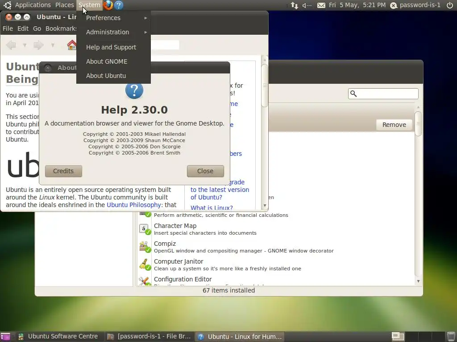This screenshot has height=342, width=457.
Task: Click the Show Desktop icon in bottom panel
Action: (x=5, y=337)
